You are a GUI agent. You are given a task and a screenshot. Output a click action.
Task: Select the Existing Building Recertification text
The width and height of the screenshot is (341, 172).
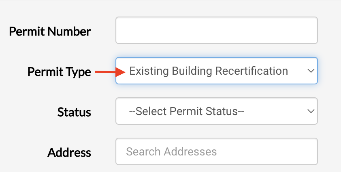coord(209,71)
